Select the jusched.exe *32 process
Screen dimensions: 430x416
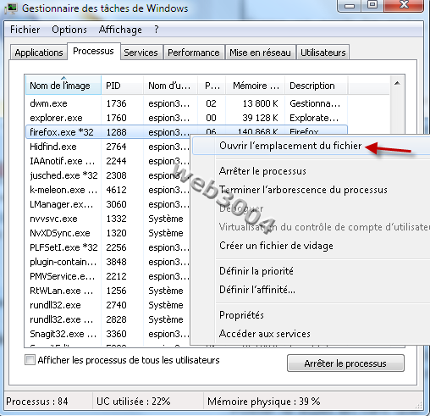tap(108, 175)
